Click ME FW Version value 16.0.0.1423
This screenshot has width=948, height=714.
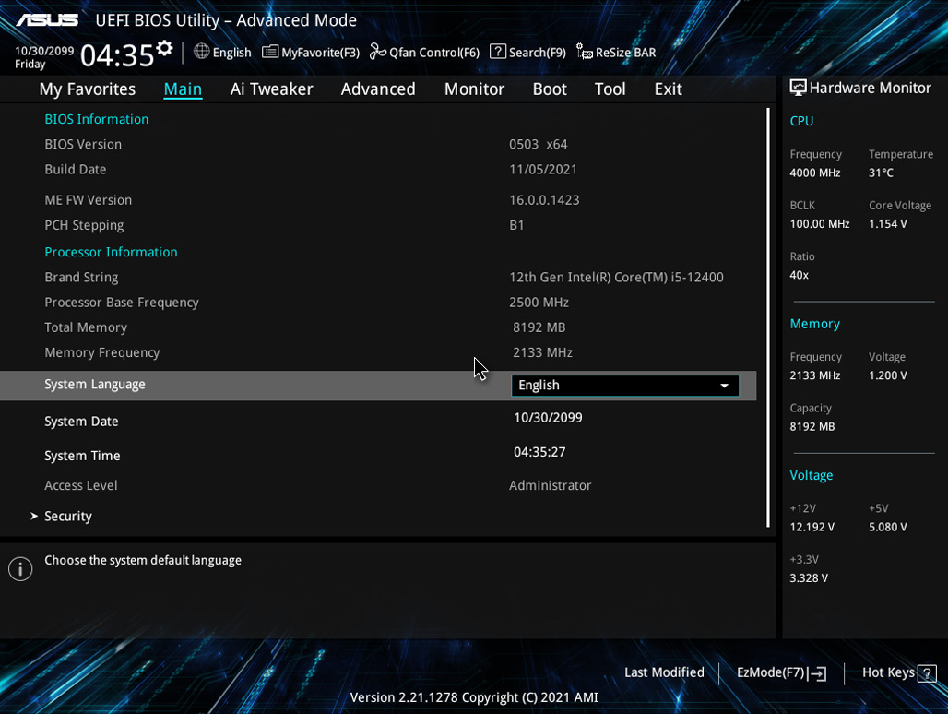tap(544, 200)
